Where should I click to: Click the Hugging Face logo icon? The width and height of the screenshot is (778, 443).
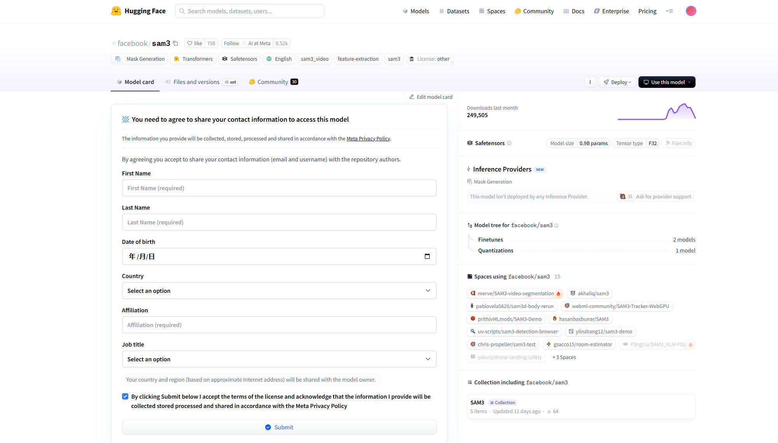(116, 11)
